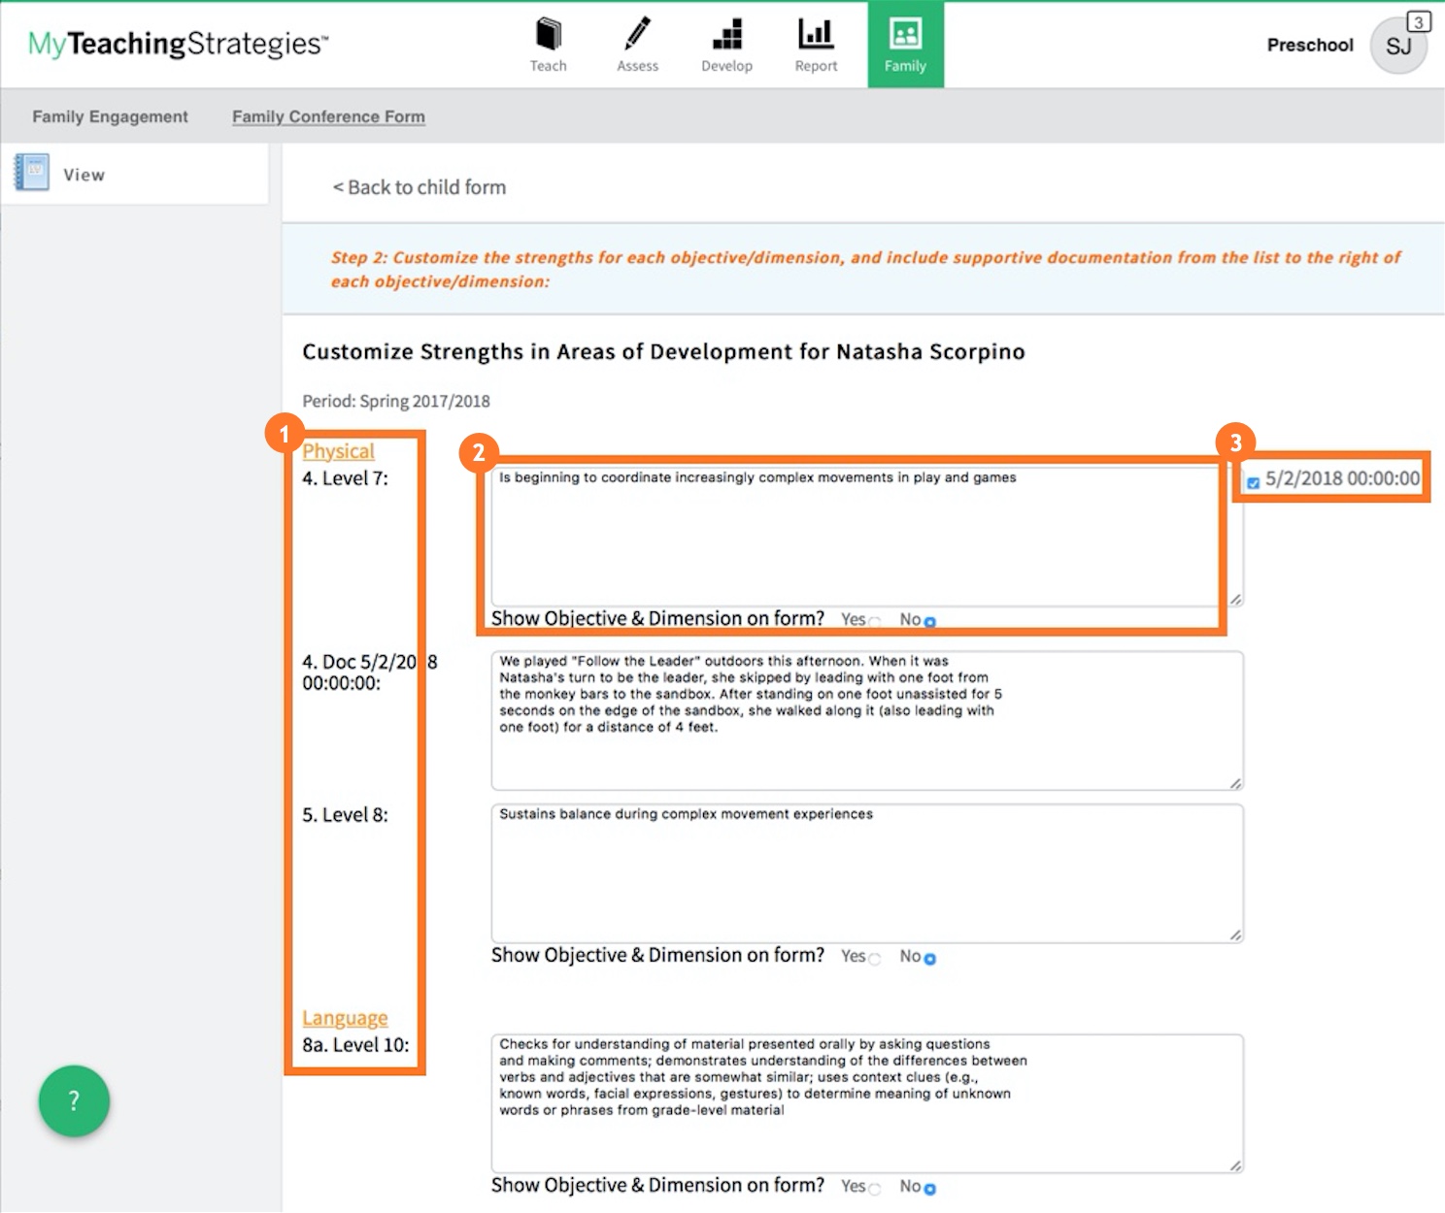1445x1213 pixels.
Task: Open the Language development link
Action: (x=345, y=1017)
